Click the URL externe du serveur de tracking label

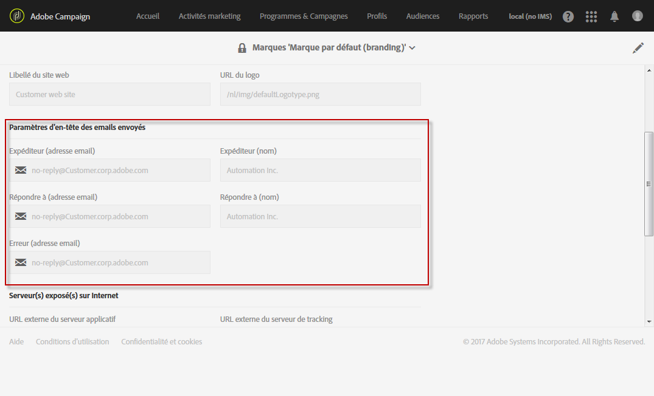click(276, 319)
